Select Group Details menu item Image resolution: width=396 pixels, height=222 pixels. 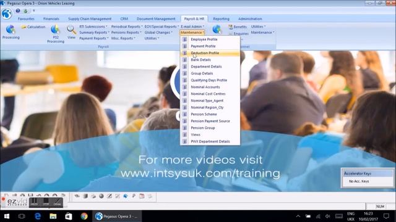coord(210,73)
